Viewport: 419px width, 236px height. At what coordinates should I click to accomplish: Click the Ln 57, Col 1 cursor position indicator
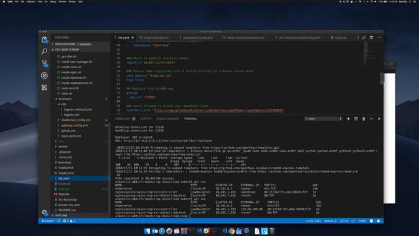313,221
